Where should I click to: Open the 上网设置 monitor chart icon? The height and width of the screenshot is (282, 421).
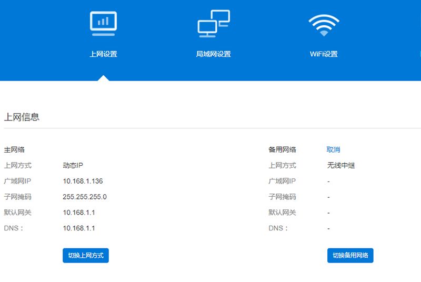[x=103, y=24]
